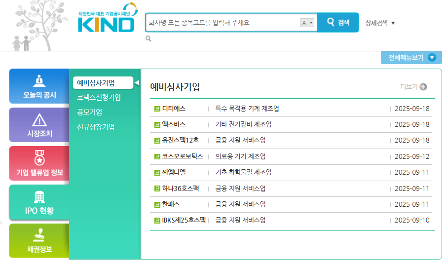Image resolution: width=446 pixels, height=264 pixels.
Task: Click the 채권정보 stamp icon
Action: (39, 235)
